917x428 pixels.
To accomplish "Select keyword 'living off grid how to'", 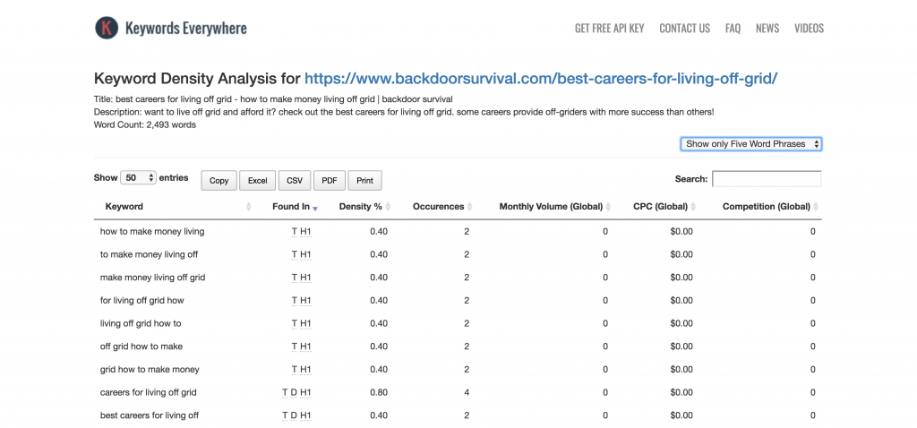I will [x=141, y=323].
